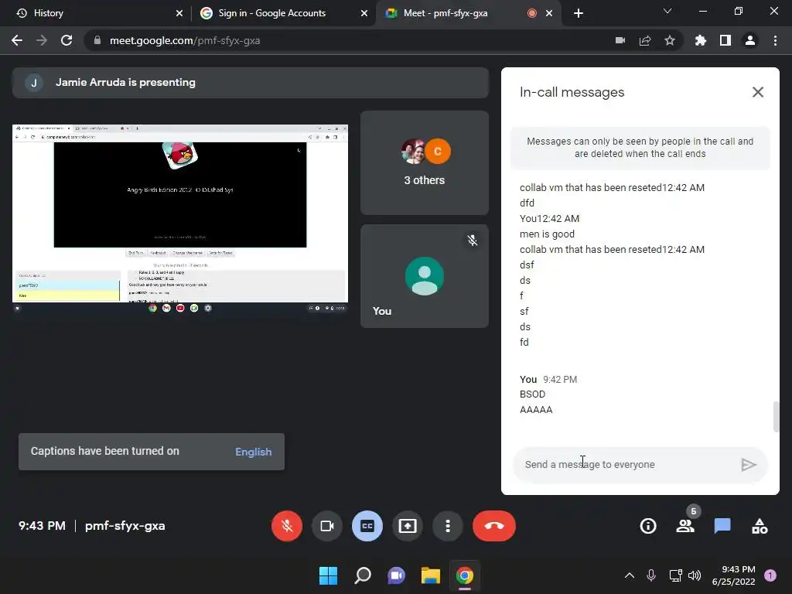Click the pmf-sfyx-gxa meeting code
This screenshot has height=594, width=792.
(x=125, y=526)
